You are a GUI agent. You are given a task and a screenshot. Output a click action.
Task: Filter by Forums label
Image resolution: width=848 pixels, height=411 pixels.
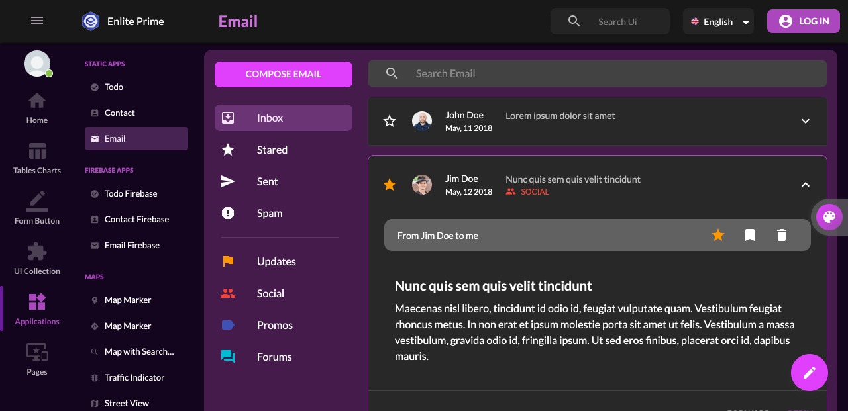(x=284, y=357)
